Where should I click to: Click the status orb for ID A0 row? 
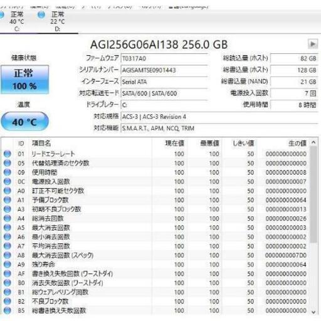[8, 191]
